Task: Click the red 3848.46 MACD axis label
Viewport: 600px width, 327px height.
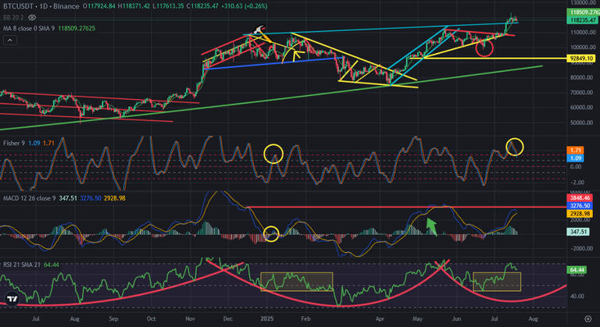Action: click(580, 197)
